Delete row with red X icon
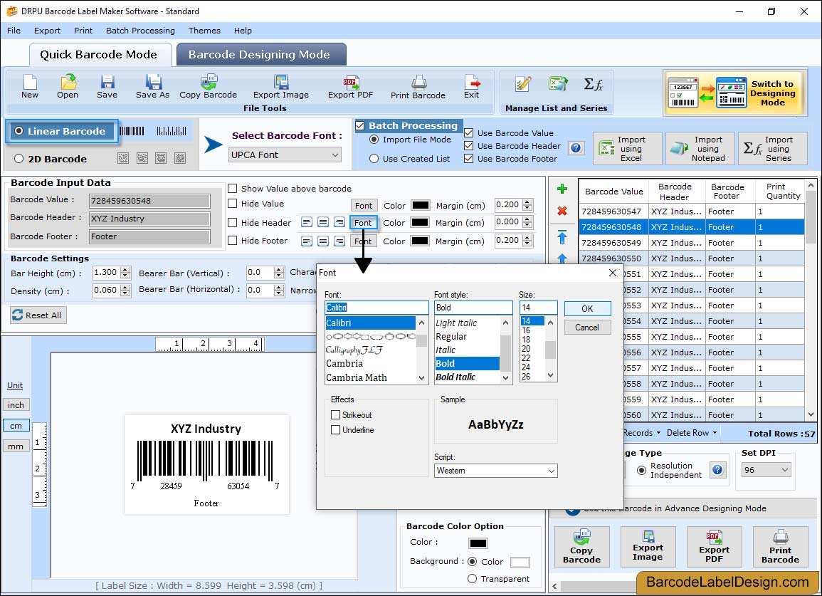The image size is (822, 596). 562,211
